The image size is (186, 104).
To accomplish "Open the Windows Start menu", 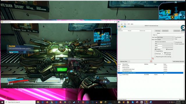I will pyautogui.click(x=2, y=102).
